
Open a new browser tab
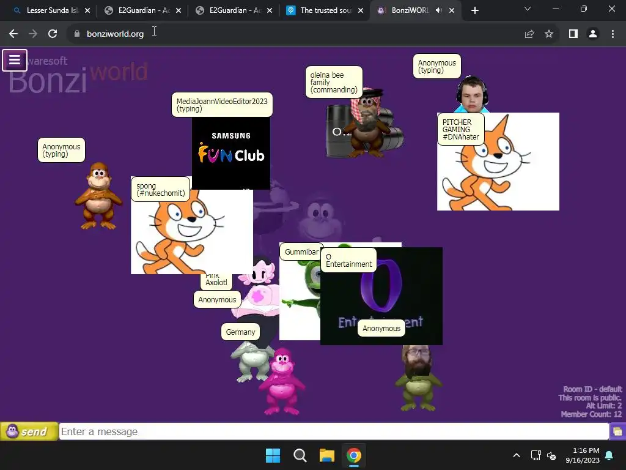click(x=474, y=10)
